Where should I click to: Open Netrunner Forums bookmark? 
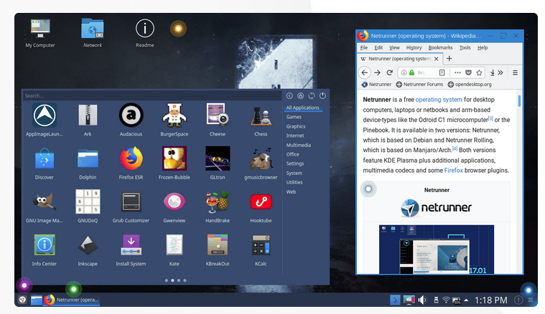[x=419, y=85]
